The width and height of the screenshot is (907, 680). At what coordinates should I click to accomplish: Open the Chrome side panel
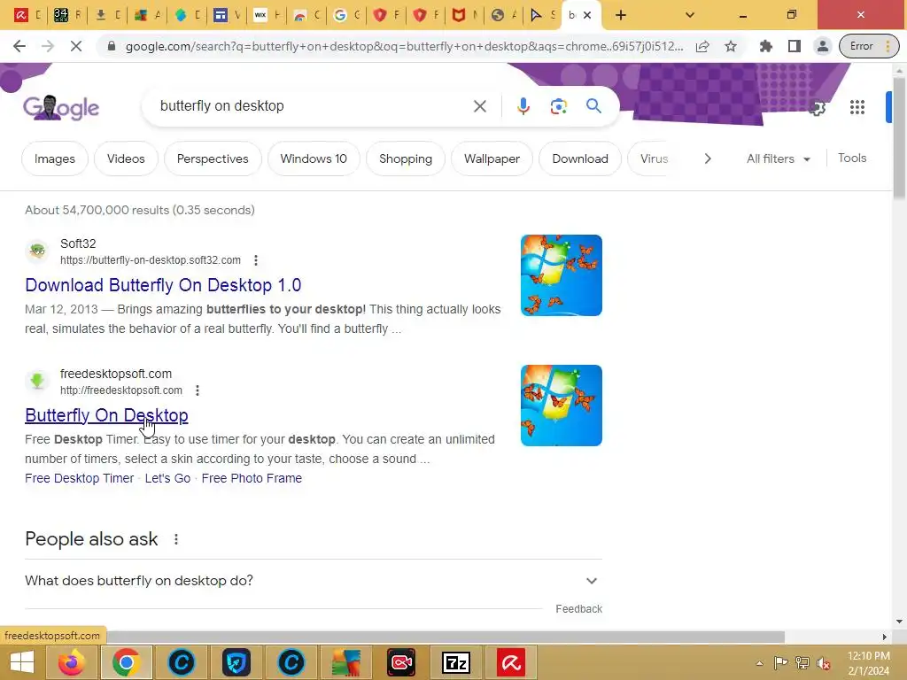[795, 46]
